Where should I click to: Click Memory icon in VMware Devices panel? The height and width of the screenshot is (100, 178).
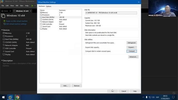(x=4, y=33)
